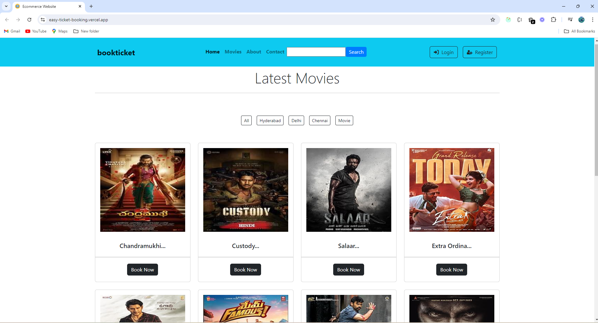Screen dimensions: 598x323
Task: Open All Bookmarks folder
Action: click(580, 31)
